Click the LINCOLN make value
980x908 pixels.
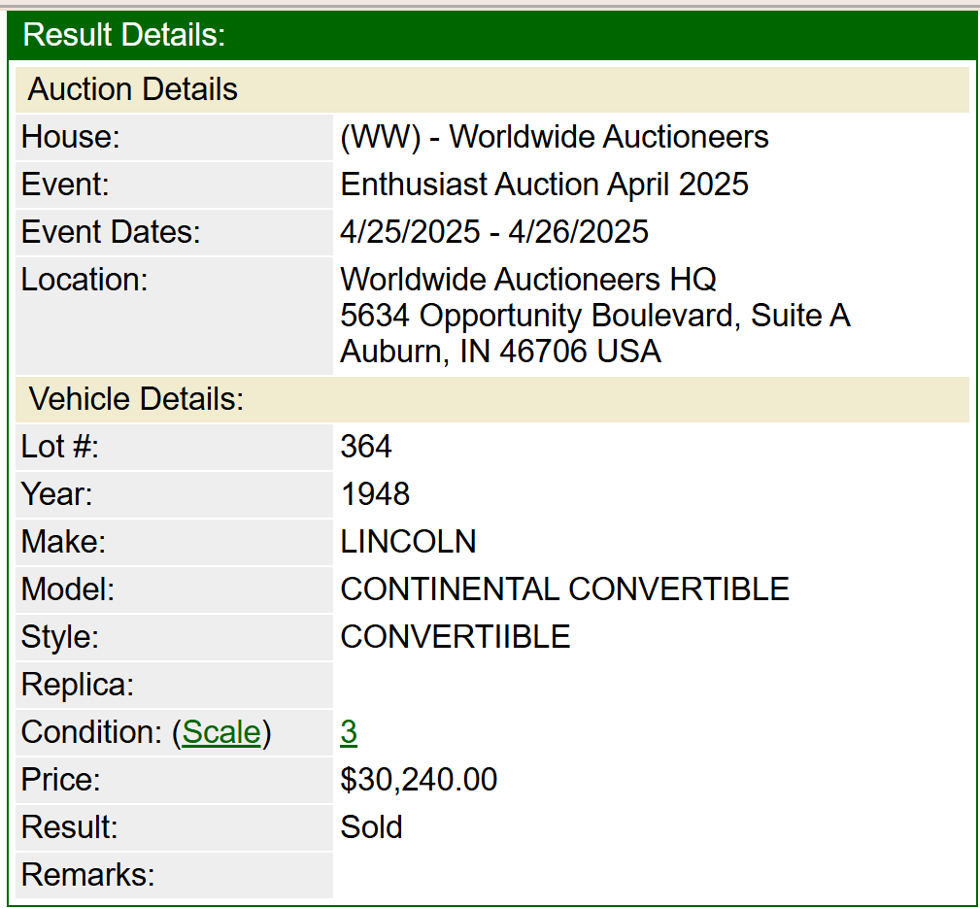tap(408, 542)
